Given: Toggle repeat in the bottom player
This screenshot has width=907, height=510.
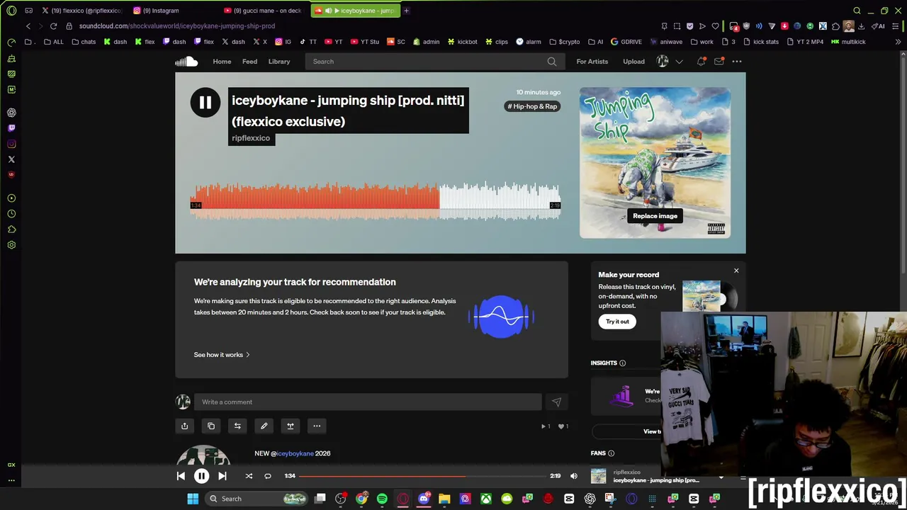Looking at the screenshot, I should pyautogui.click(x=268, y=476).
